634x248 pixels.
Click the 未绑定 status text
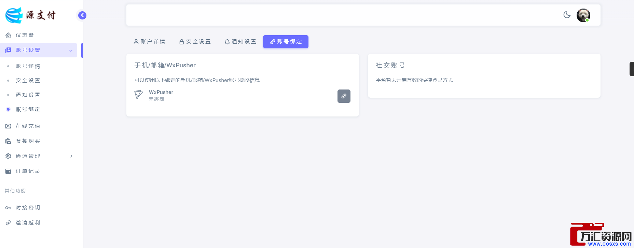coord(156,99)
